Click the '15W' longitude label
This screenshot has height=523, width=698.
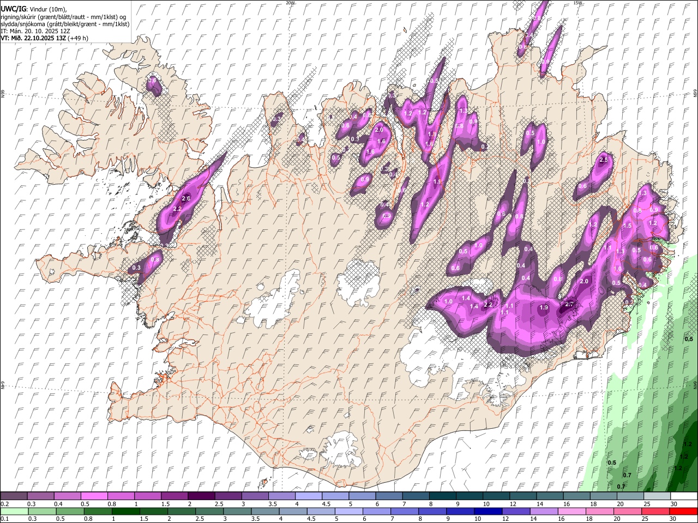pyautogui.click(x=577, y=3)
